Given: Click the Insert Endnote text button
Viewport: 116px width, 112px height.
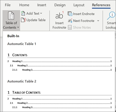Looking at the screenshot, I should 84,14.
